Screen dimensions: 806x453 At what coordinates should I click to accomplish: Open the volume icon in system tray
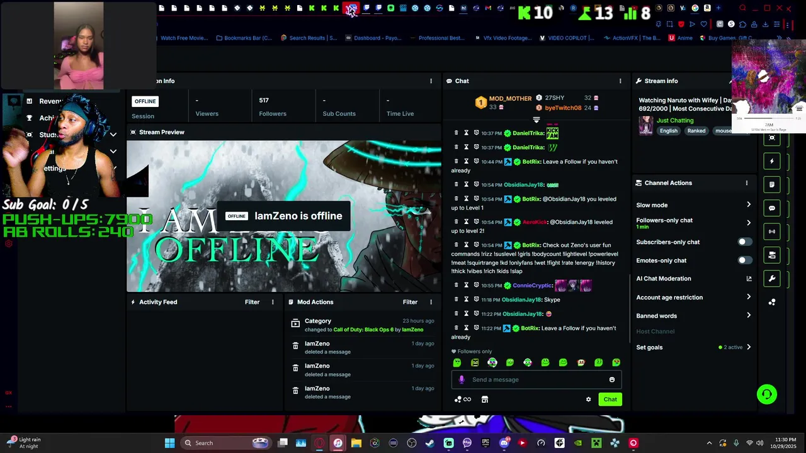(760, 443)
